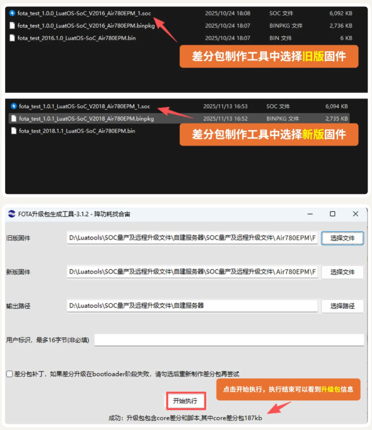
Task: Click 选择文件 button for 新版固件
Action: (342, 272)
